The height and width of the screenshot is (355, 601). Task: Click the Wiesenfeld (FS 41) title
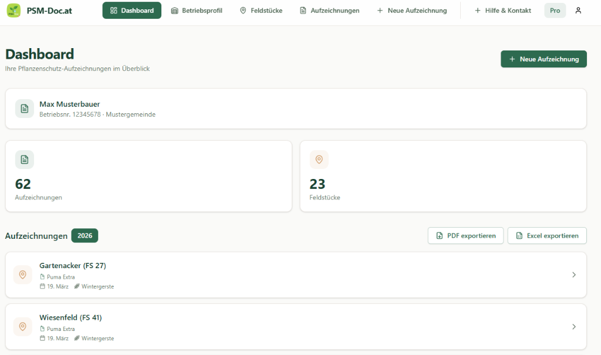coord(70,317)
